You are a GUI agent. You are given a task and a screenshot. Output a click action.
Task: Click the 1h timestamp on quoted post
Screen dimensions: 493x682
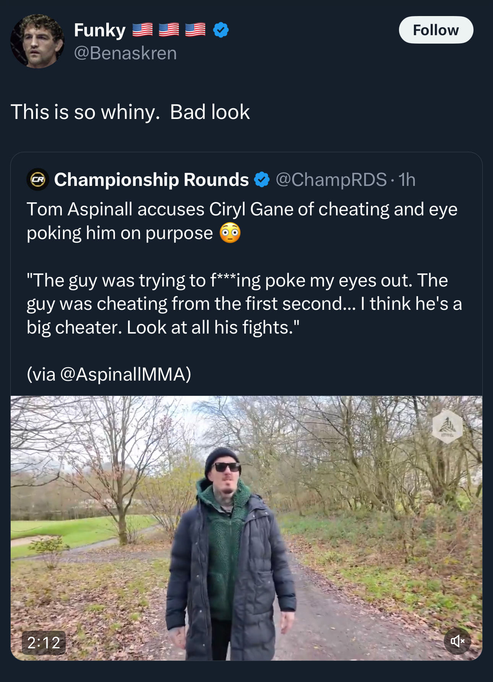(407, 179)
